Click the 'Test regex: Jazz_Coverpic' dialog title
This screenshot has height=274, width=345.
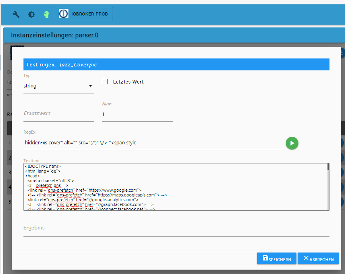[x=61, y=65]
